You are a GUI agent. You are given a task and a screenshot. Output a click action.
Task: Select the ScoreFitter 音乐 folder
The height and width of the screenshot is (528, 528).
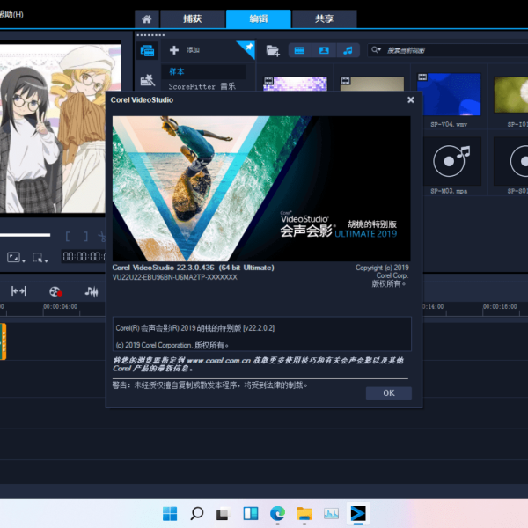coord(202,86)
